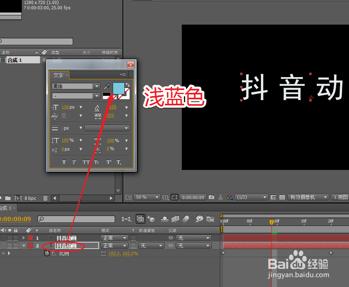349x287 pixels.
Task: Open the stroke style dropdown in the Character panel
Action: [107, 128]
